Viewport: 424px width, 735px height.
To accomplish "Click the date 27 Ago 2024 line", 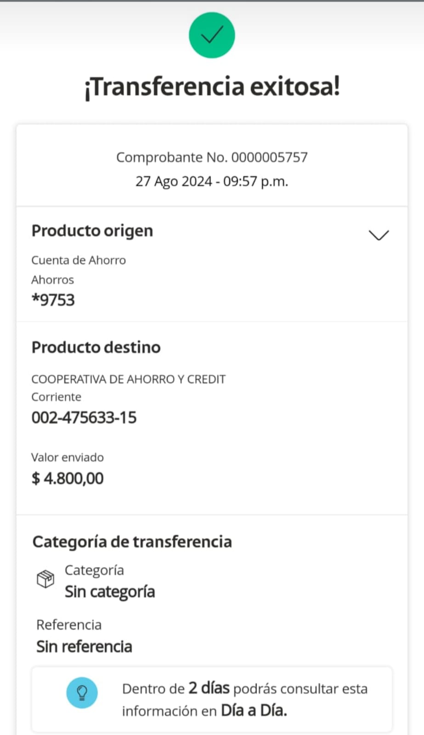I will pos(212,181).
